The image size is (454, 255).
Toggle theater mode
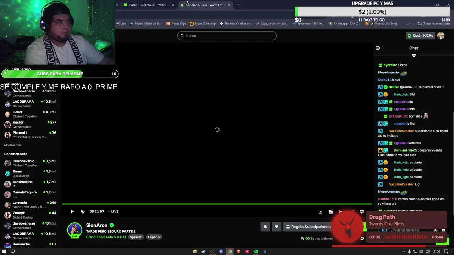(x=341, y=211)
